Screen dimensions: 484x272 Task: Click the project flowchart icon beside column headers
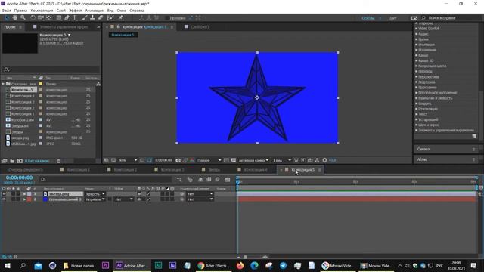tap(98, 84)
